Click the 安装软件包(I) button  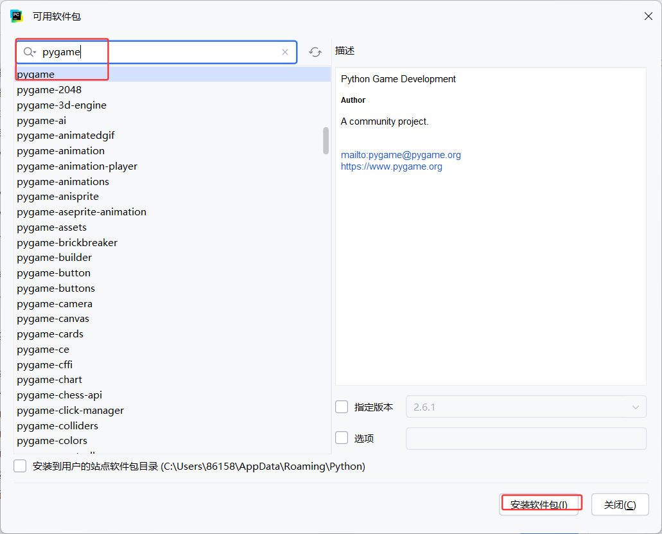(x=539, y=504)
